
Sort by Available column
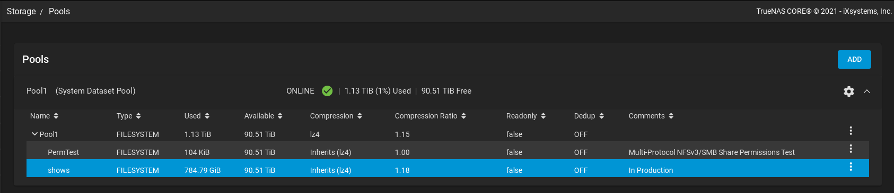coord(264,116)
